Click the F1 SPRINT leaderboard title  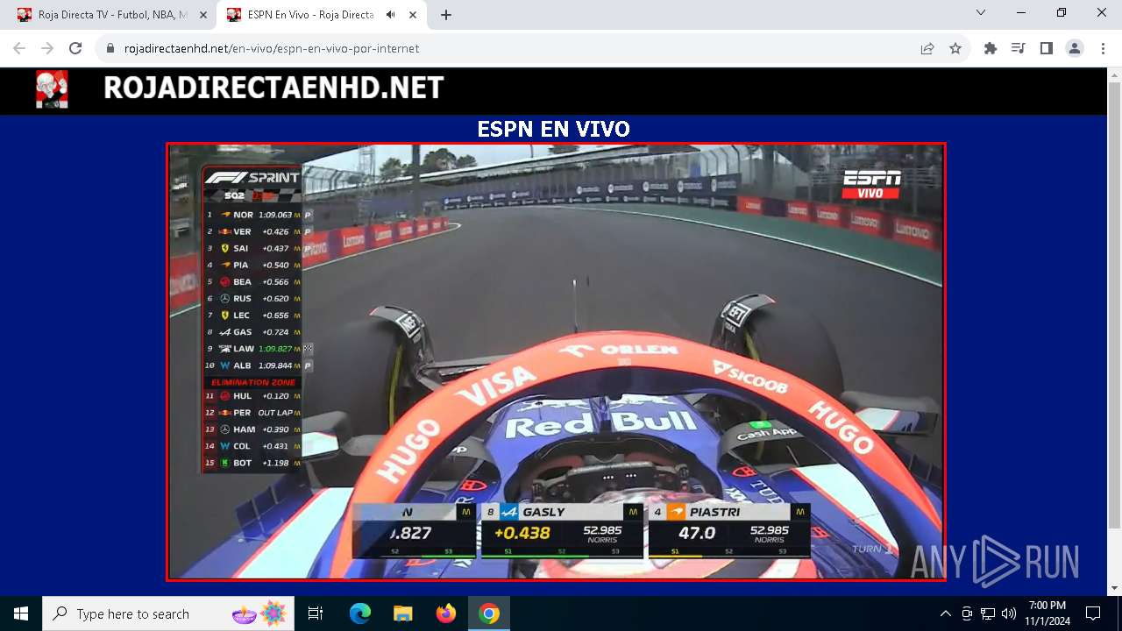tap(252, 177)
